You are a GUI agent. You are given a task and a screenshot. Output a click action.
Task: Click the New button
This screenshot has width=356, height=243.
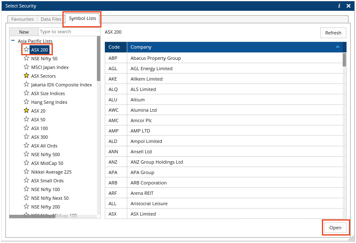click(x=24, y=32)
